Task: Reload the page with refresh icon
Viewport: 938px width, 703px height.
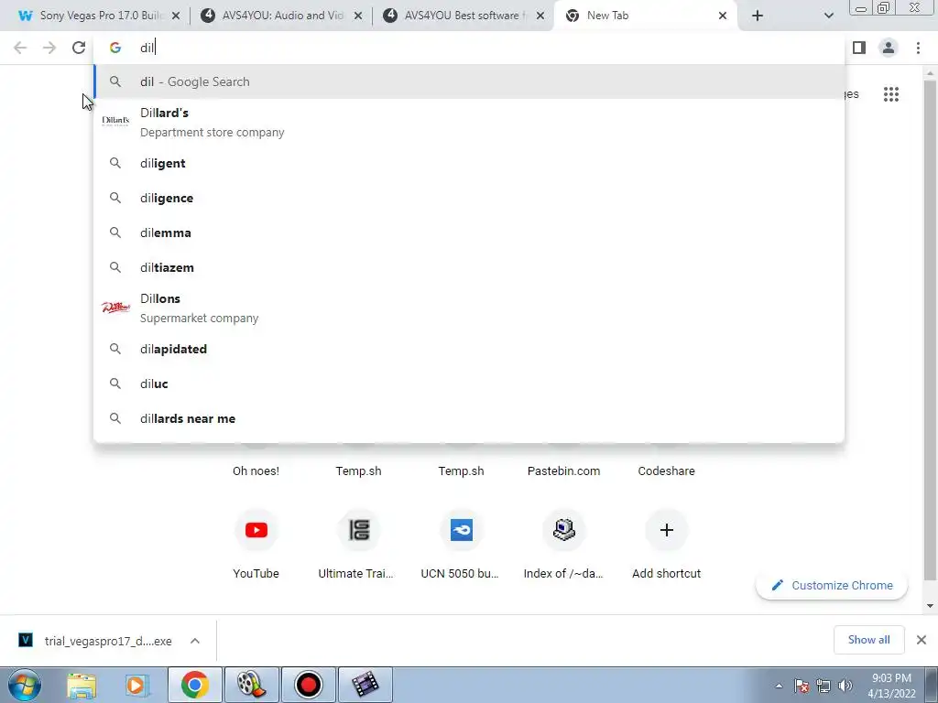Action: point(79,48)
